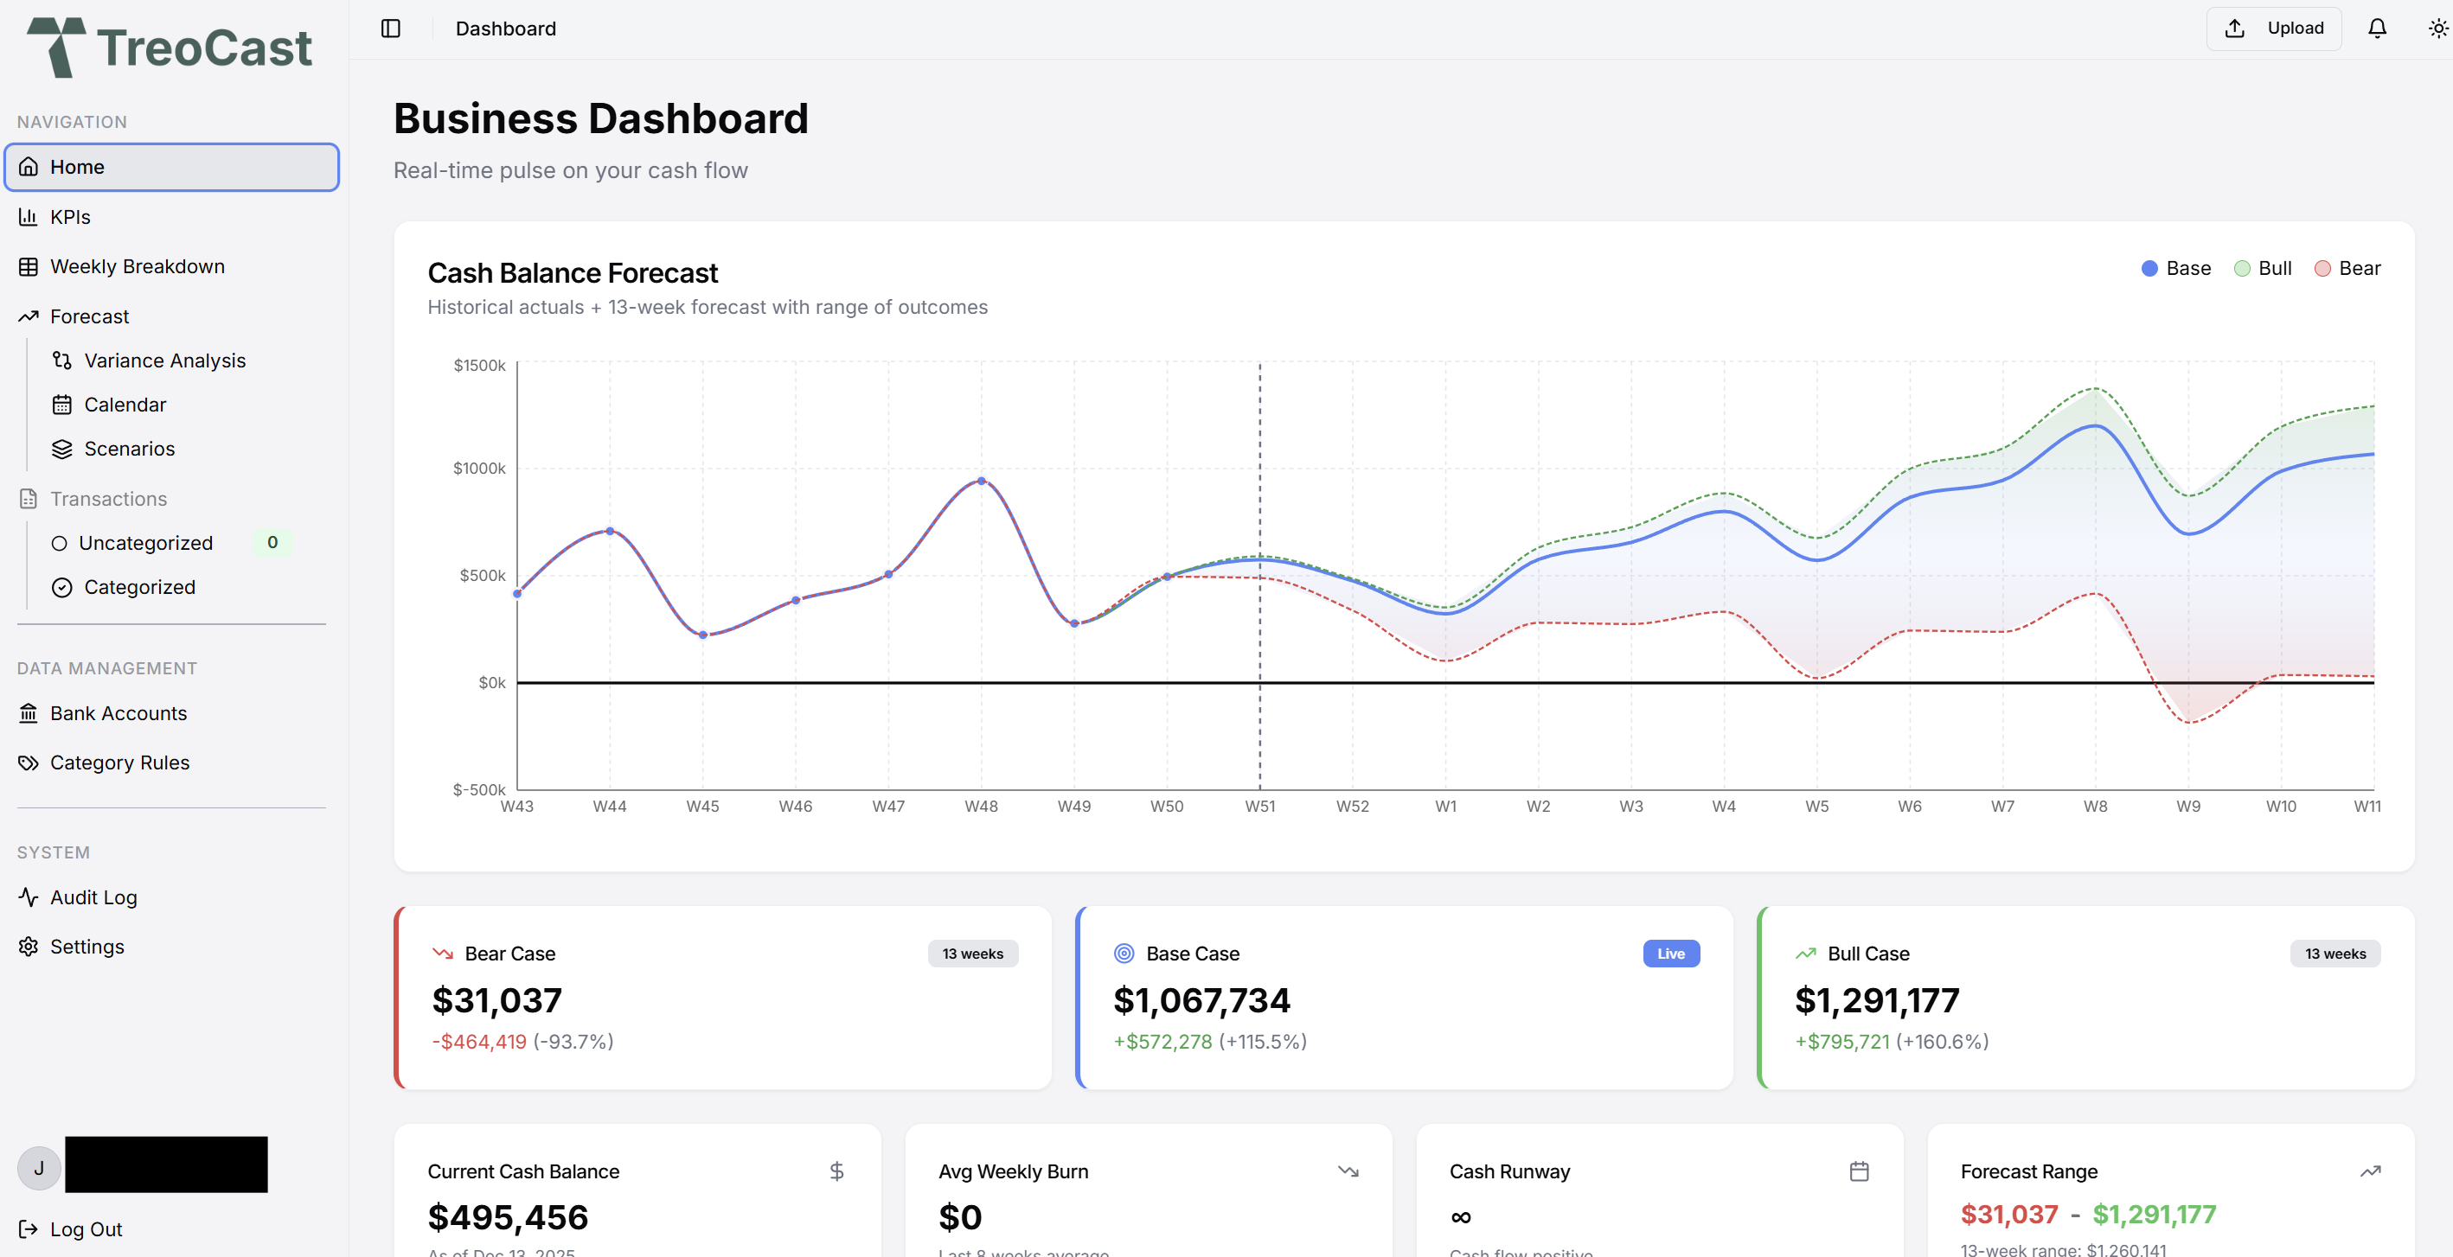Toggle Bear series legend swatch
This screenshot has width=2453, height=1257.
coord(2322,268)
